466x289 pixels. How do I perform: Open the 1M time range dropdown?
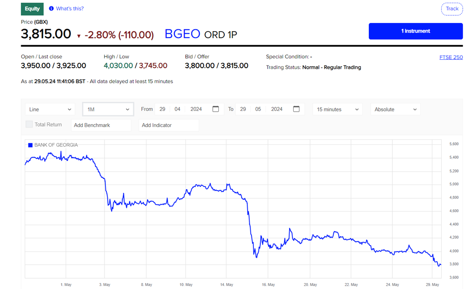(108, 109)
